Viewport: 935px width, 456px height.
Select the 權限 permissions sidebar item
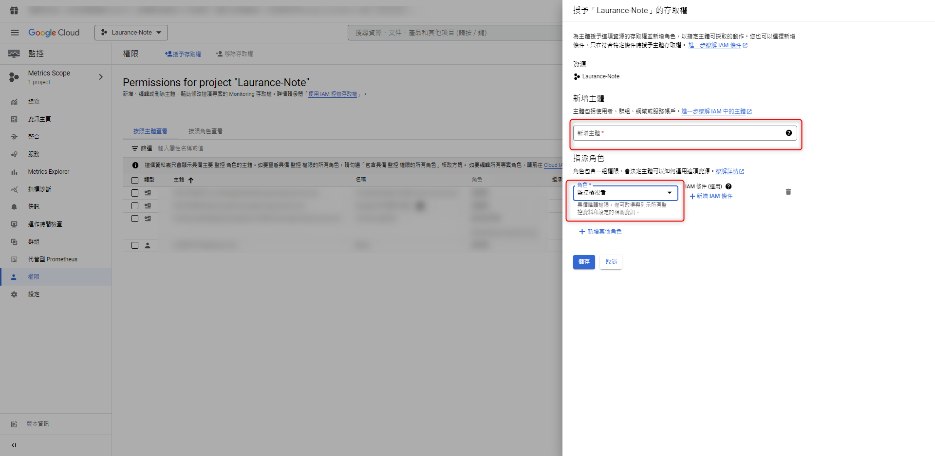tap(56, 277)
